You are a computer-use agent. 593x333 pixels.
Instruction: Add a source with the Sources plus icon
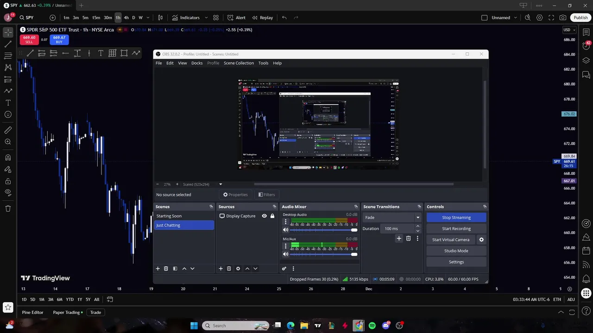(221, 268)
